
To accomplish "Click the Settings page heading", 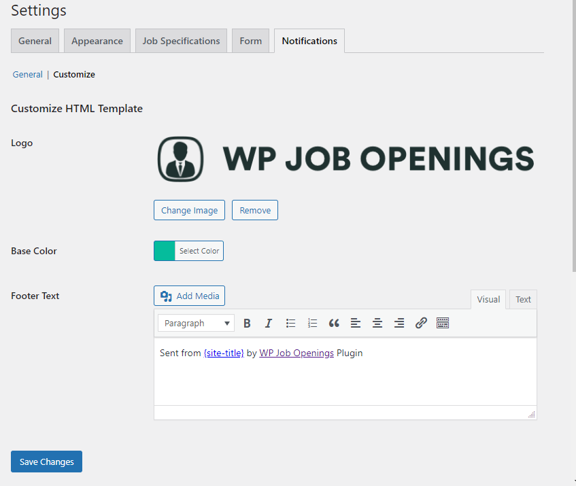I will [x=39, y=10].
